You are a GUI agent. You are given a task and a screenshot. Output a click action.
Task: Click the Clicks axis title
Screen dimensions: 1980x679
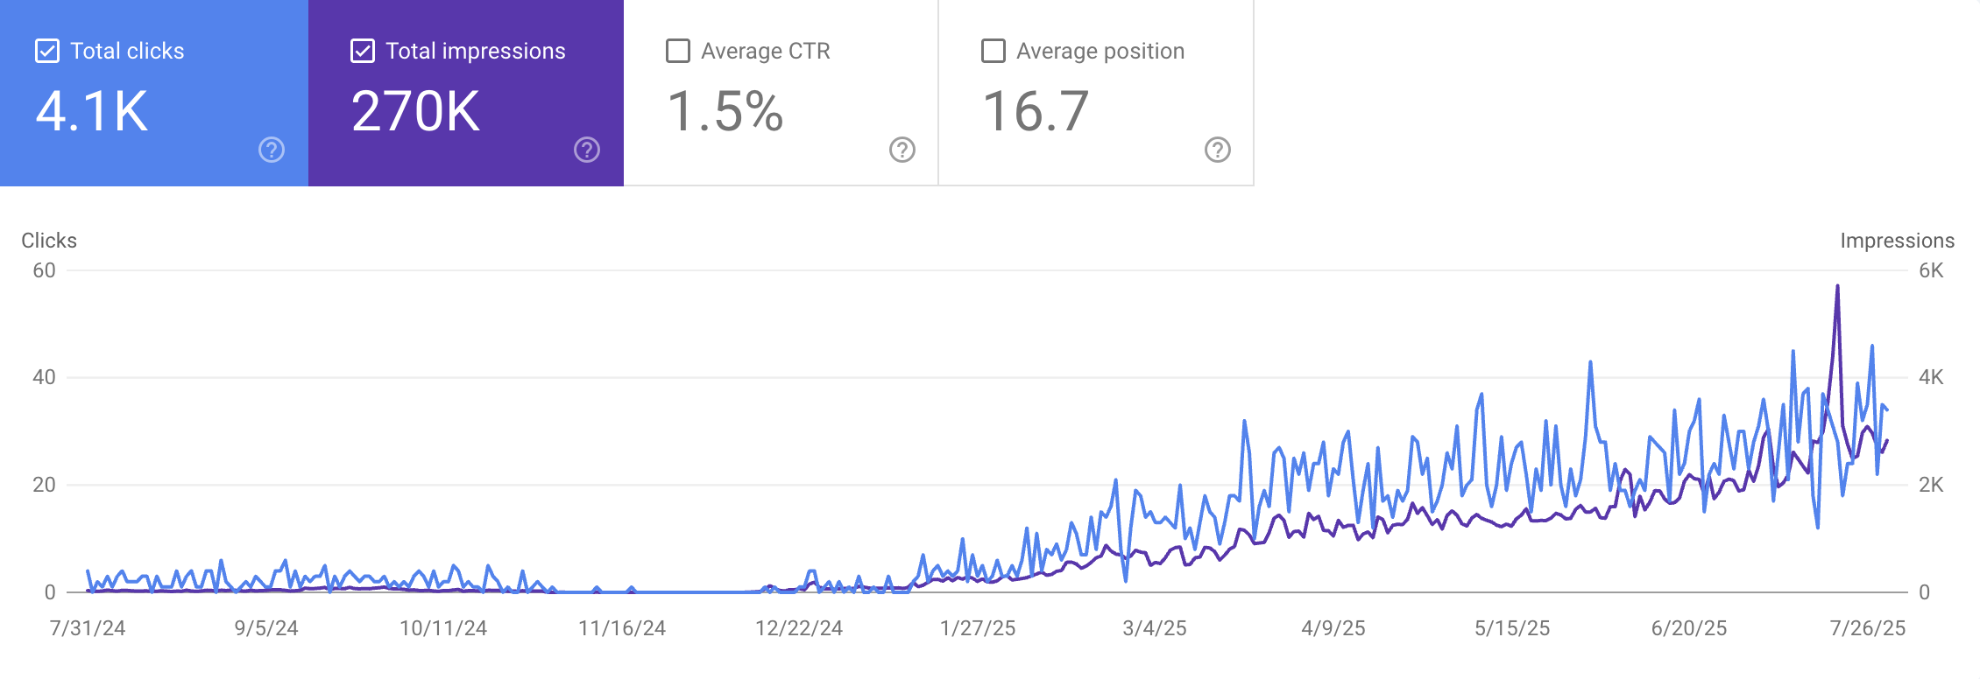[49, 241]
